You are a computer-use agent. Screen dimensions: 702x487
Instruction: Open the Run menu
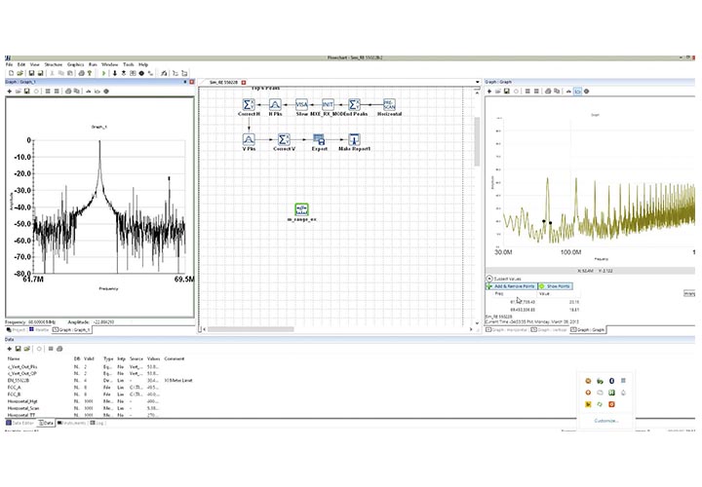[x=93, y=64]
